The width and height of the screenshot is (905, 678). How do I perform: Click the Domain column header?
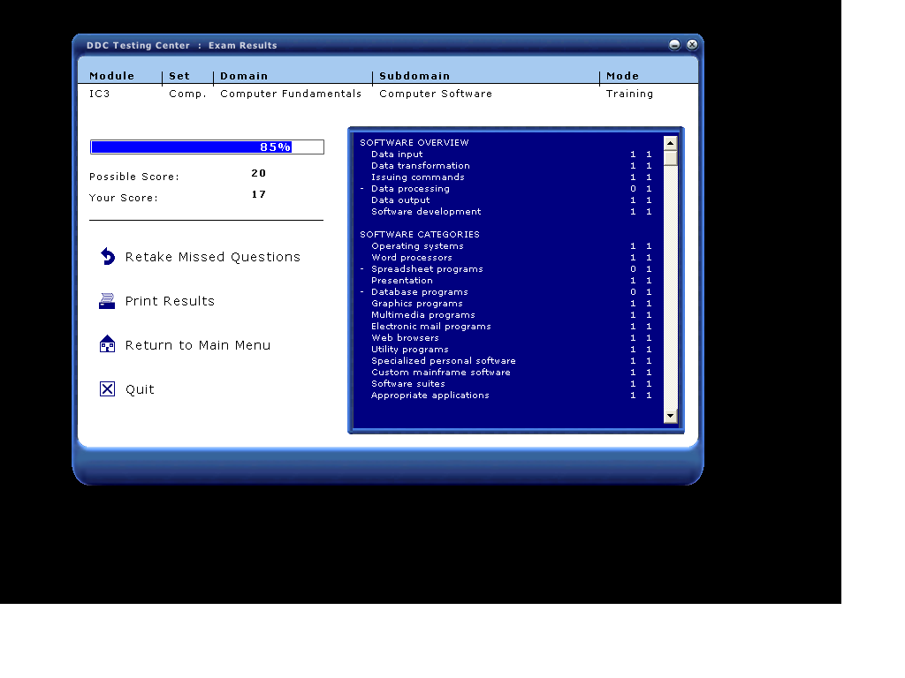point(244,76)
